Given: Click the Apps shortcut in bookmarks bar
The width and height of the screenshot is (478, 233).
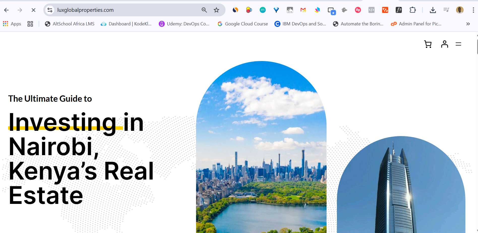Looking at the screenshot, I should pos(12,24).
